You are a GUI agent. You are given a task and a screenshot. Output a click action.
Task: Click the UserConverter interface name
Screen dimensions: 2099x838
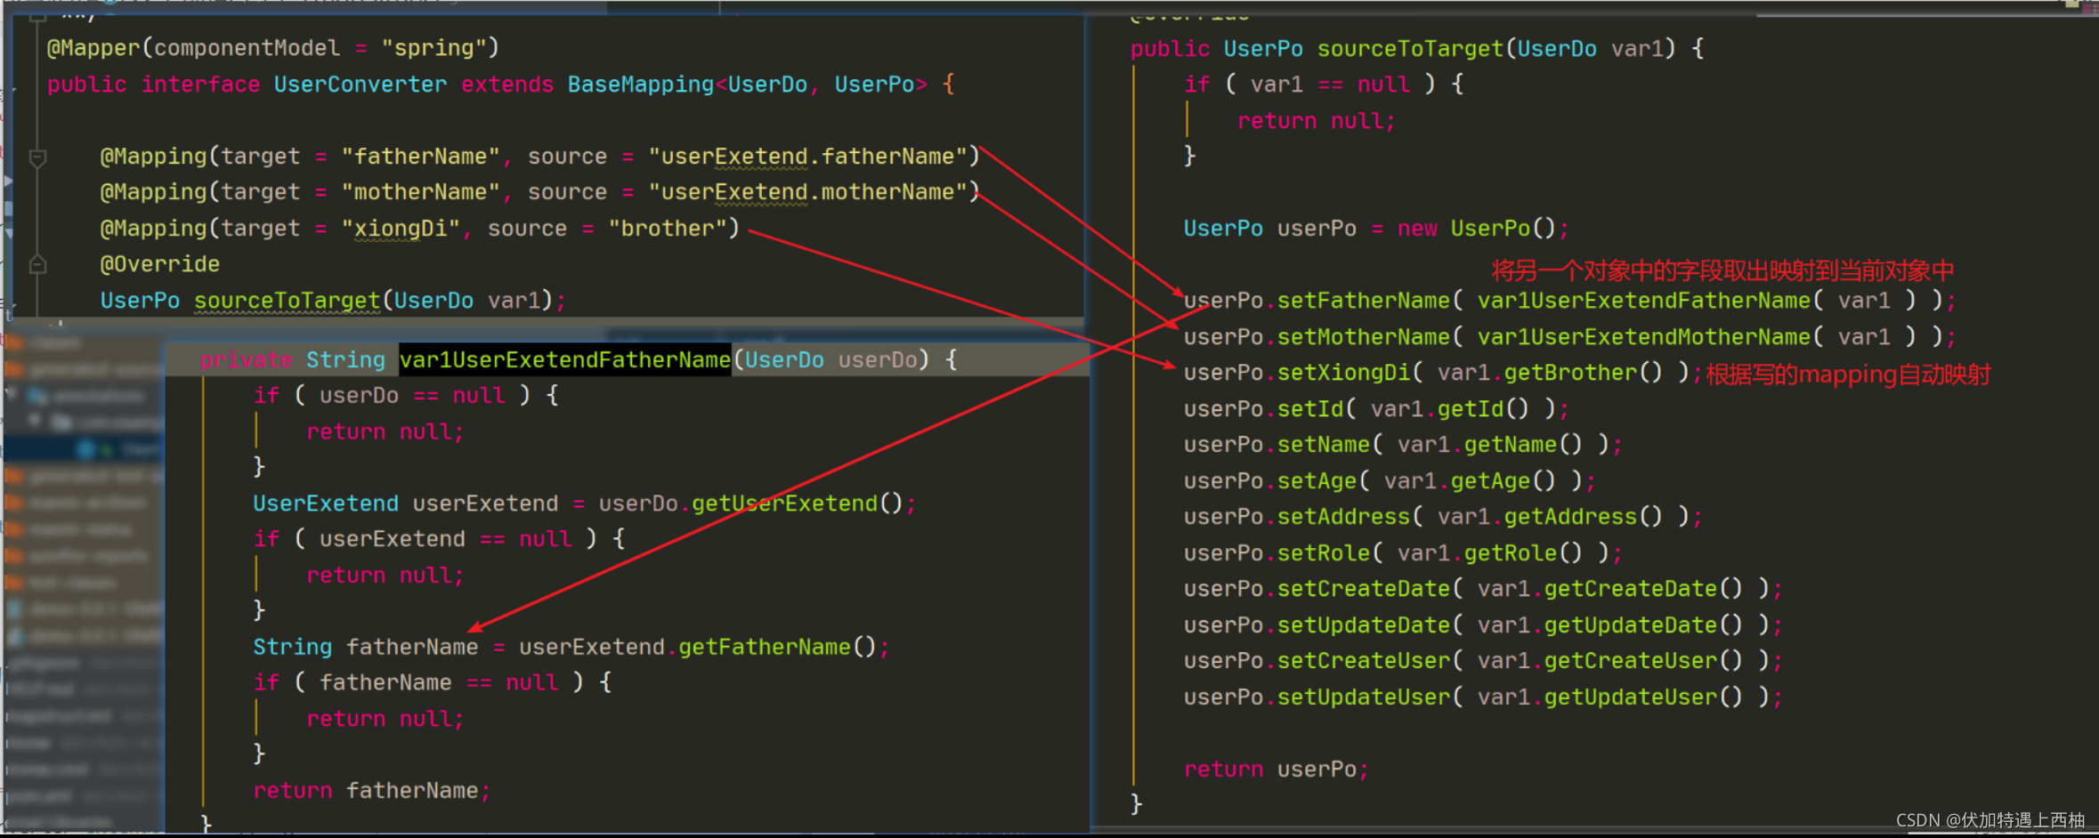(x=361, y=85)
